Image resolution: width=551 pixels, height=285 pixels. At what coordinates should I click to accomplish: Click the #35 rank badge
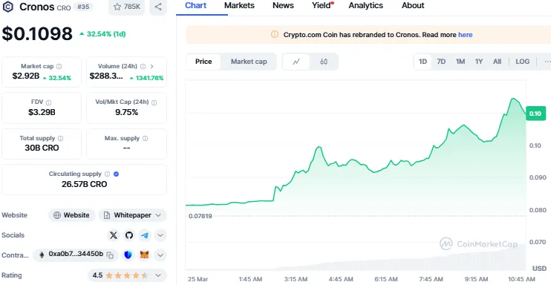coord(83,7)
